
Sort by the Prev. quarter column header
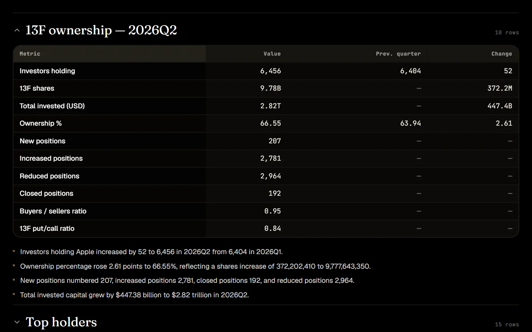(398, 54)
